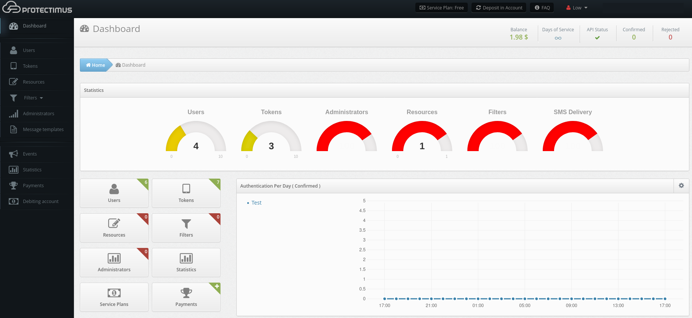Open the FAQ button

[542, 8]
